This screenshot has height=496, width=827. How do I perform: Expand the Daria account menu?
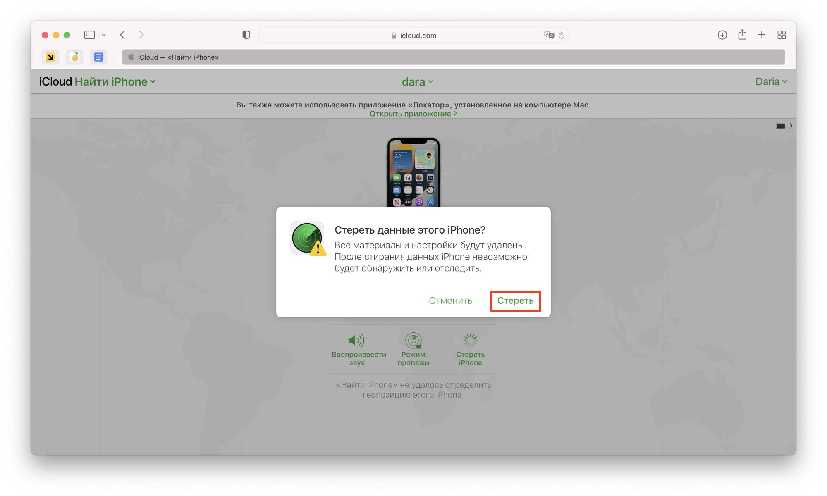(771, 82)
